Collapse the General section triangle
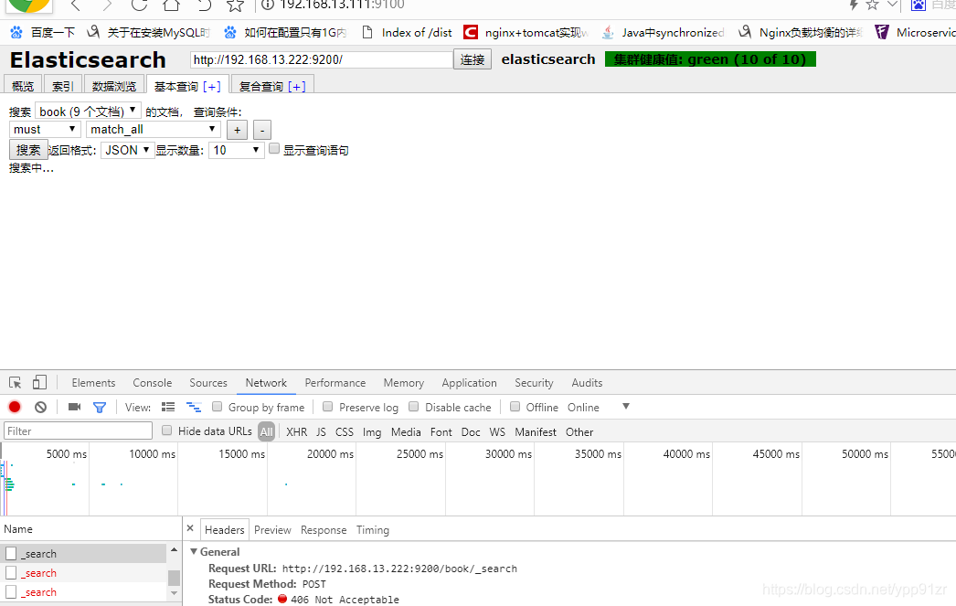Screen dimensions: 956x606 (x=194, y=551)
